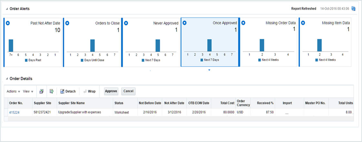Click bar in Never Approved chart

pyautogui.click(x=158, y=46)
